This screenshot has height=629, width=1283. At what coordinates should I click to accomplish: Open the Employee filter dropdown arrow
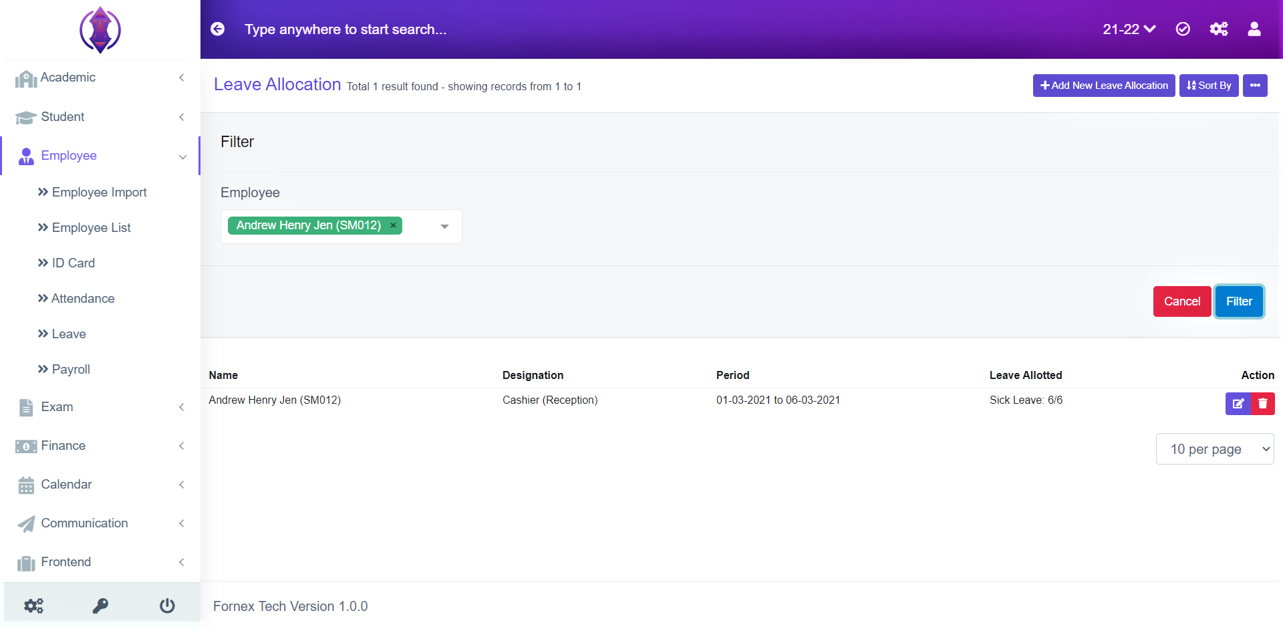(x=444, y=227)
